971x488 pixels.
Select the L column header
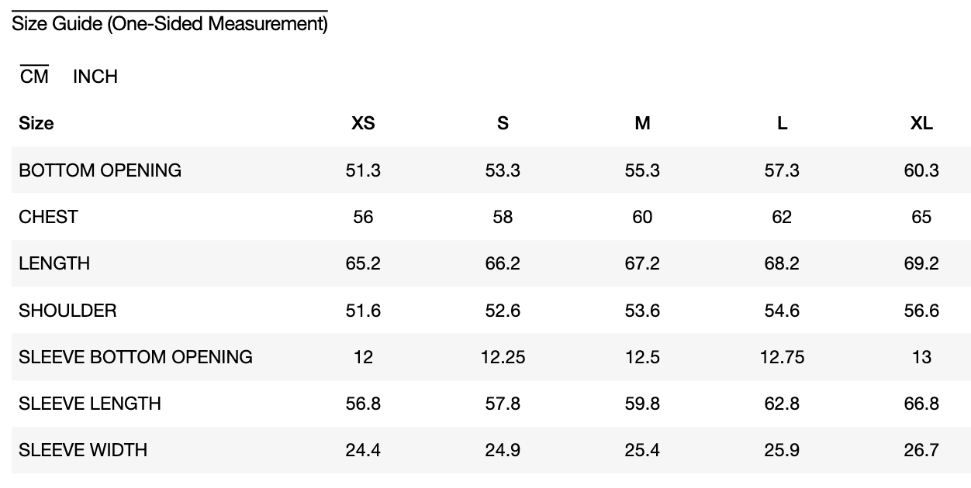pyautogui.click(x=782, y=123)
